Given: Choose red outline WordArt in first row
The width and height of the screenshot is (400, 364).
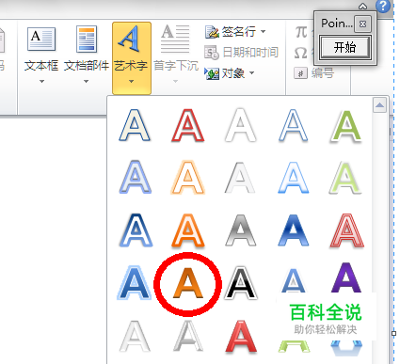Looking at the screenshot, I should click(187, 125).
